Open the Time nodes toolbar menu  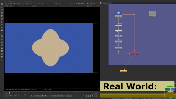[x=2, y=10]
